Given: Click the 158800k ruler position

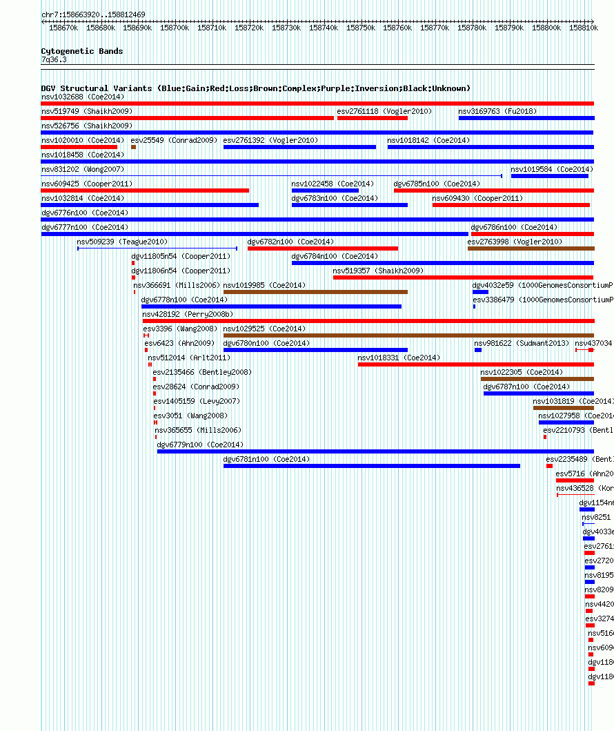Looking at the screenshot, I should (x=546, y=28).
